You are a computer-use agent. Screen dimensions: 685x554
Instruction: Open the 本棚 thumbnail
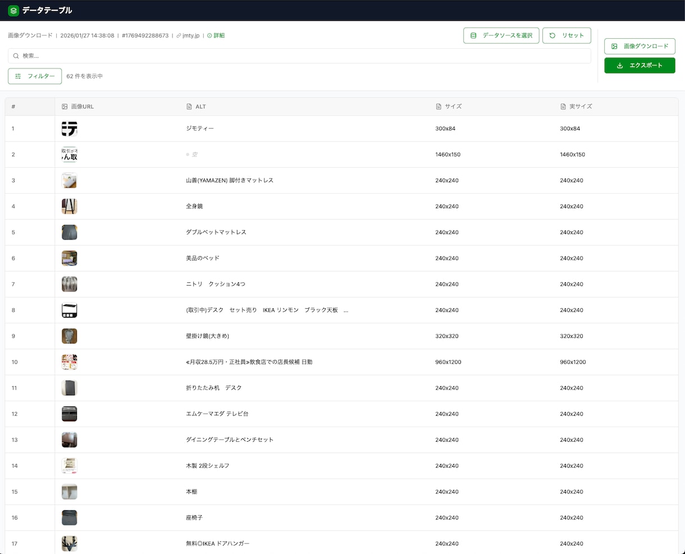pos(69,492)
